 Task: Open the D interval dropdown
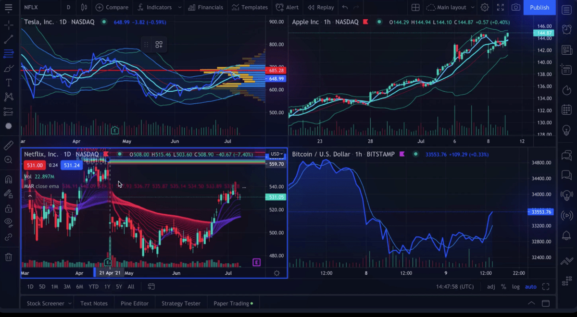click(68, 7)
